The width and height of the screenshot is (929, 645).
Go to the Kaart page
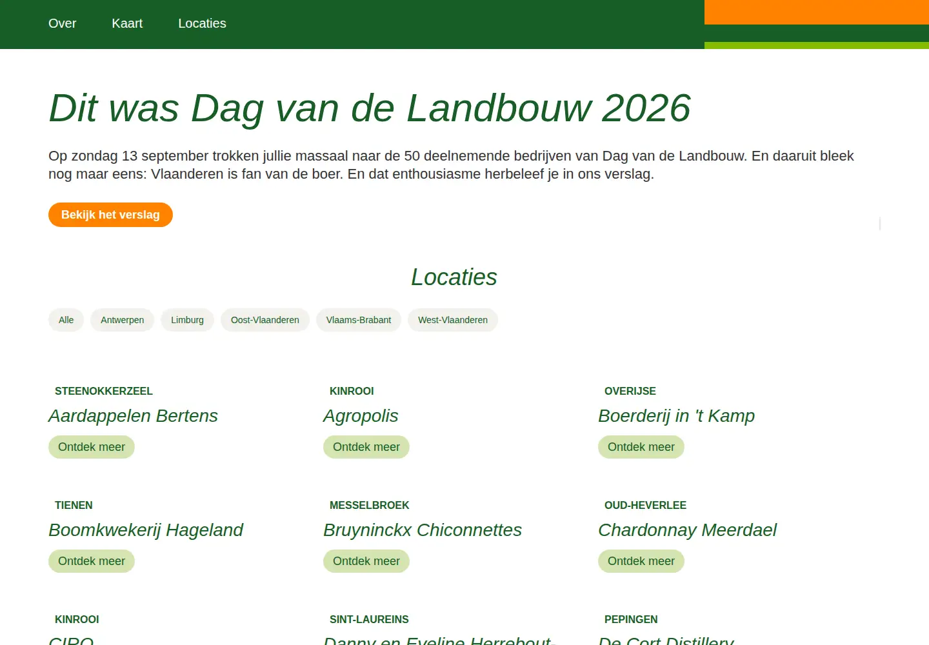127,23
